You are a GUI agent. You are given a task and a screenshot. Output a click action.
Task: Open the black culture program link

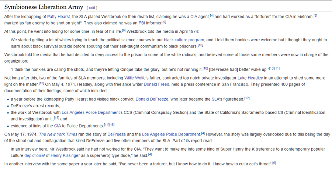tap(184, 40)
